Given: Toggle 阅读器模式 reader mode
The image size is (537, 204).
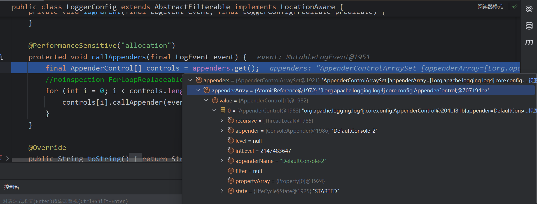Looking at the screenshot, I should (490, 7).
